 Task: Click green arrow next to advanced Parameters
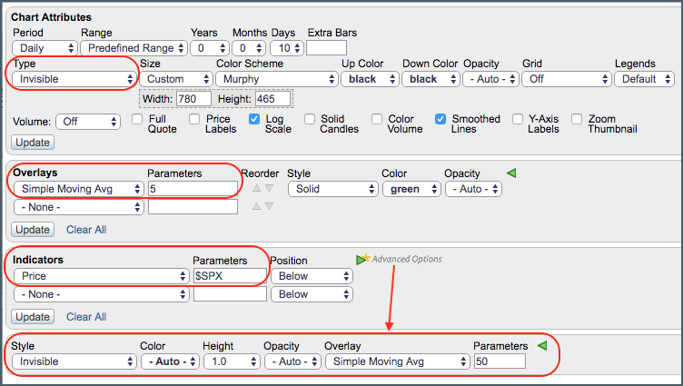point(542,345)
